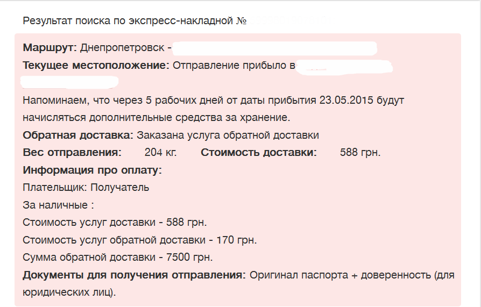Click the "Документы для получения отправления" label
The height and width of the screenshot is (307, 481).
[134, 275]
